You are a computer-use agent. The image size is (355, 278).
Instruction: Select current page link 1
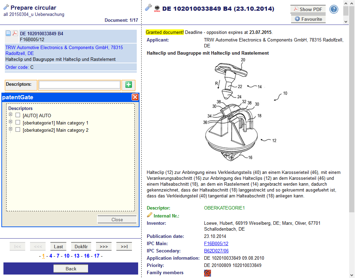[43, 256]
